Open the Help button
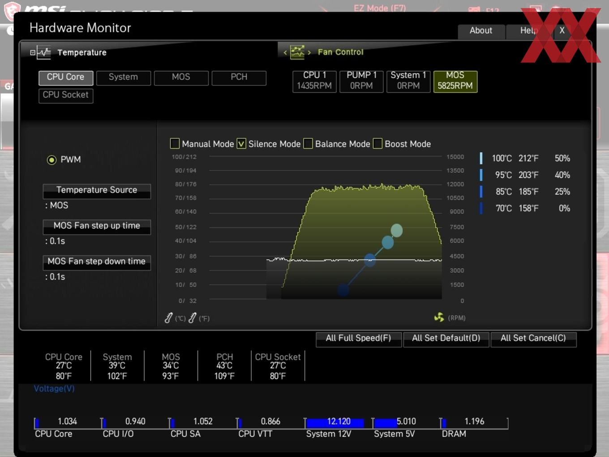Screen dimensions: 609x457 (529, 31)
